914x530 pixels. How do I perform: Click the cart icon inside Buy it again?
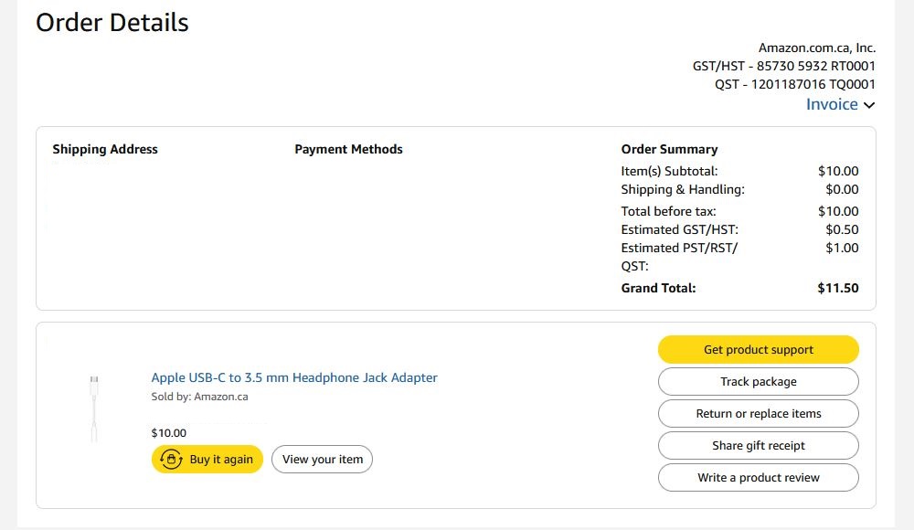[x=171, y=459]
